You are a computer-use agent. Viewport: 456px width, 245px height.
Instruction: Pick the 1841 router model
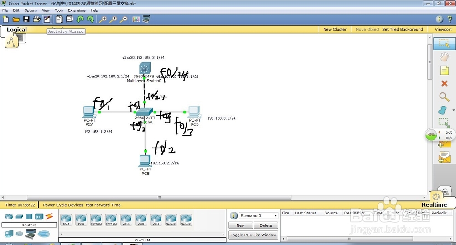[66, 220]
